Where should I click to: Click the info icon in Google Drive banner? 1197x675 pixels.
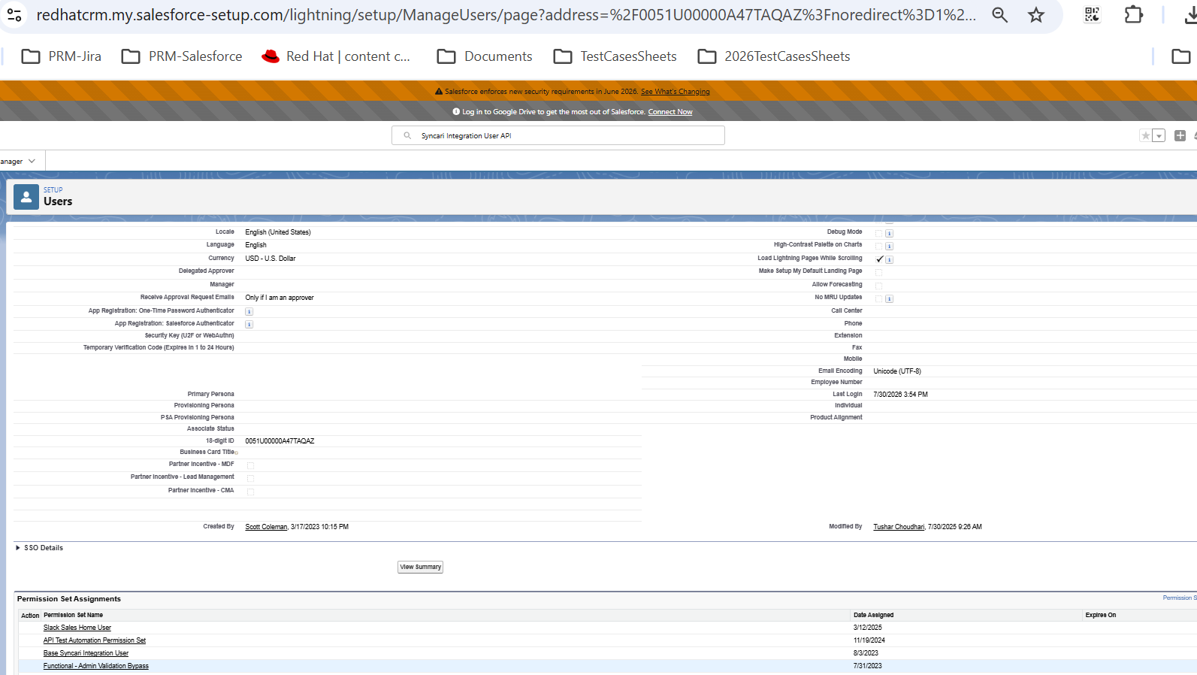pos(456,112)
